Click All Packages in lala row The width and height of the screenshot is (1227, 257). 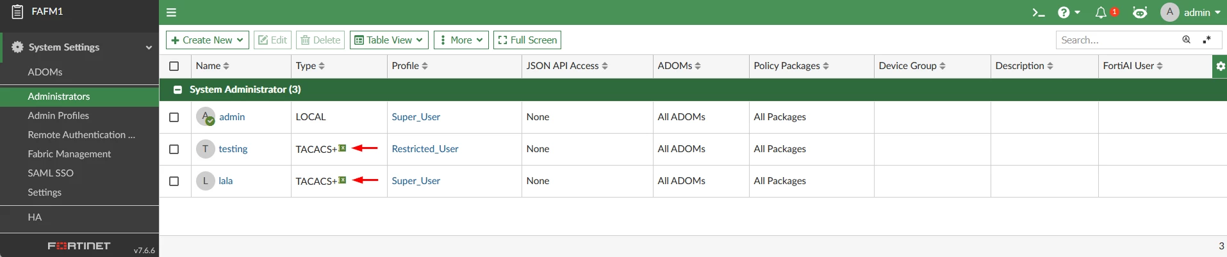click(x=780, y=181)
